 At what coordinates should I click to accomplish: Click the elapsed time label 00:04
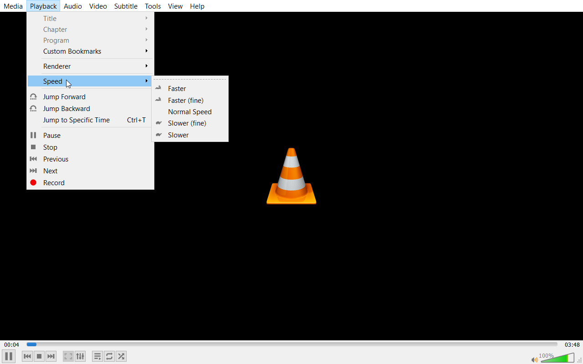(12, 345)
